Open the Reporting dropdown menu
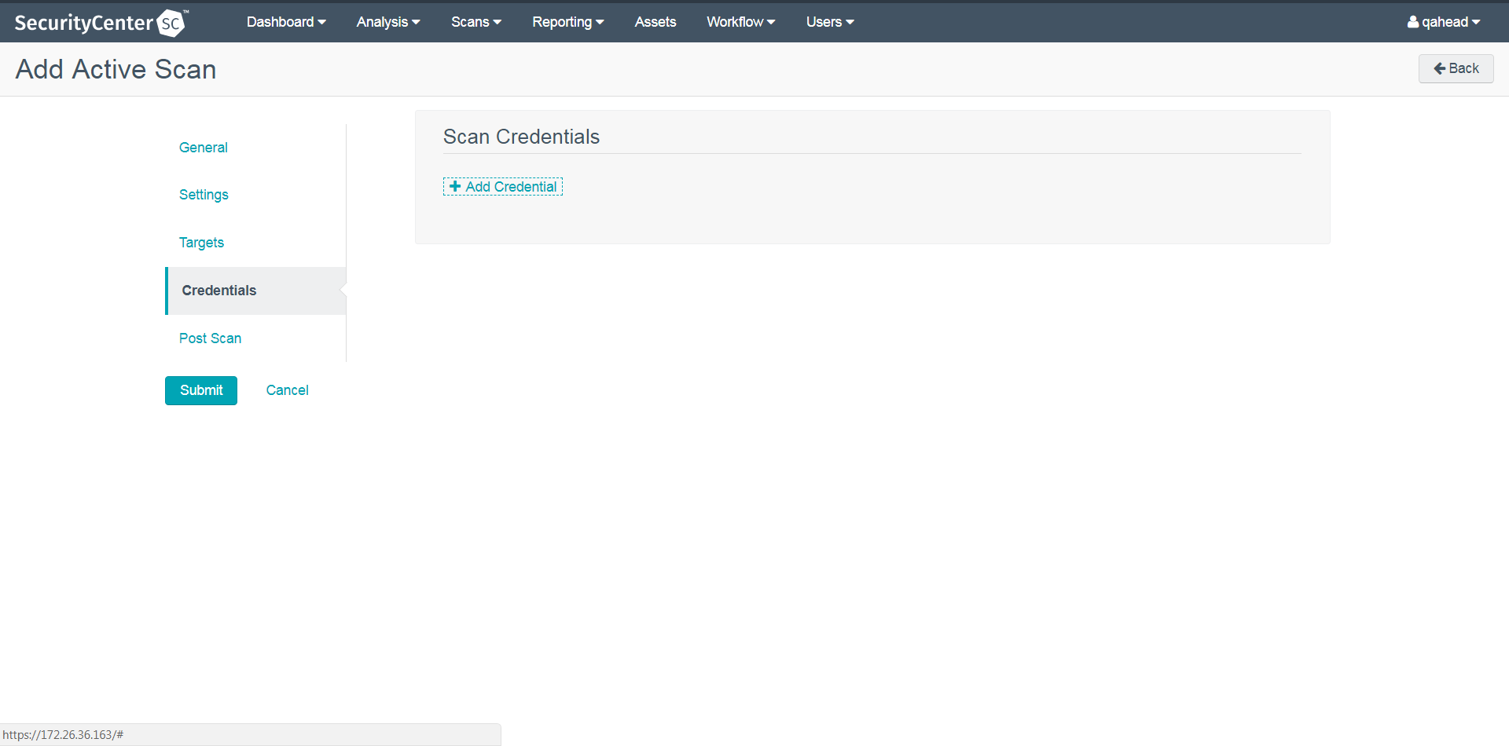The image size is (1509, 746). tap(567, 22)
